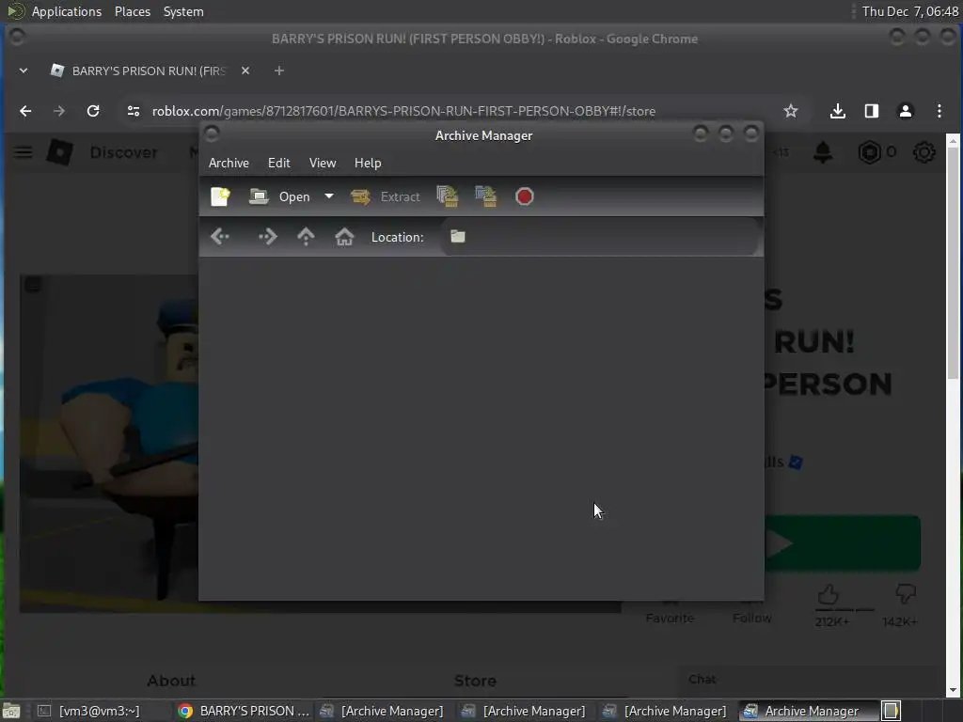Open Robux balance icon
This screenshot has width=963, height=722.
pyautogui.click(x=870, y=152)
